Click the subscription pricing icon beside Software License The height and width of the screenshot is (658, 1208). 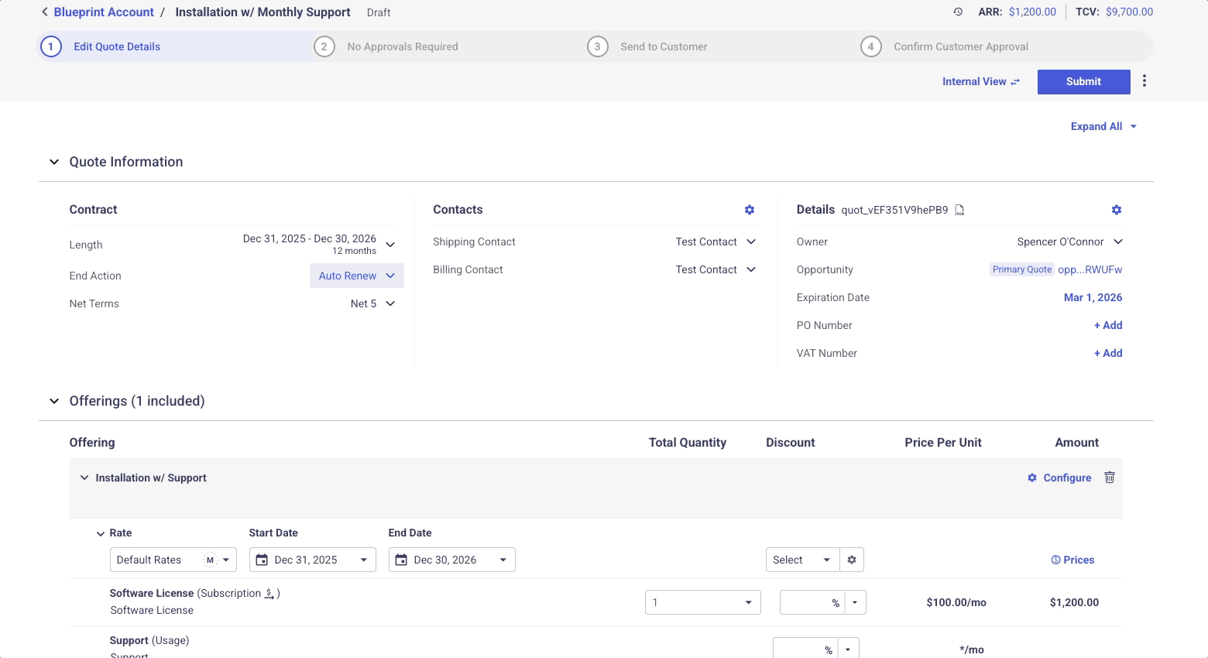tap(269, 593)
